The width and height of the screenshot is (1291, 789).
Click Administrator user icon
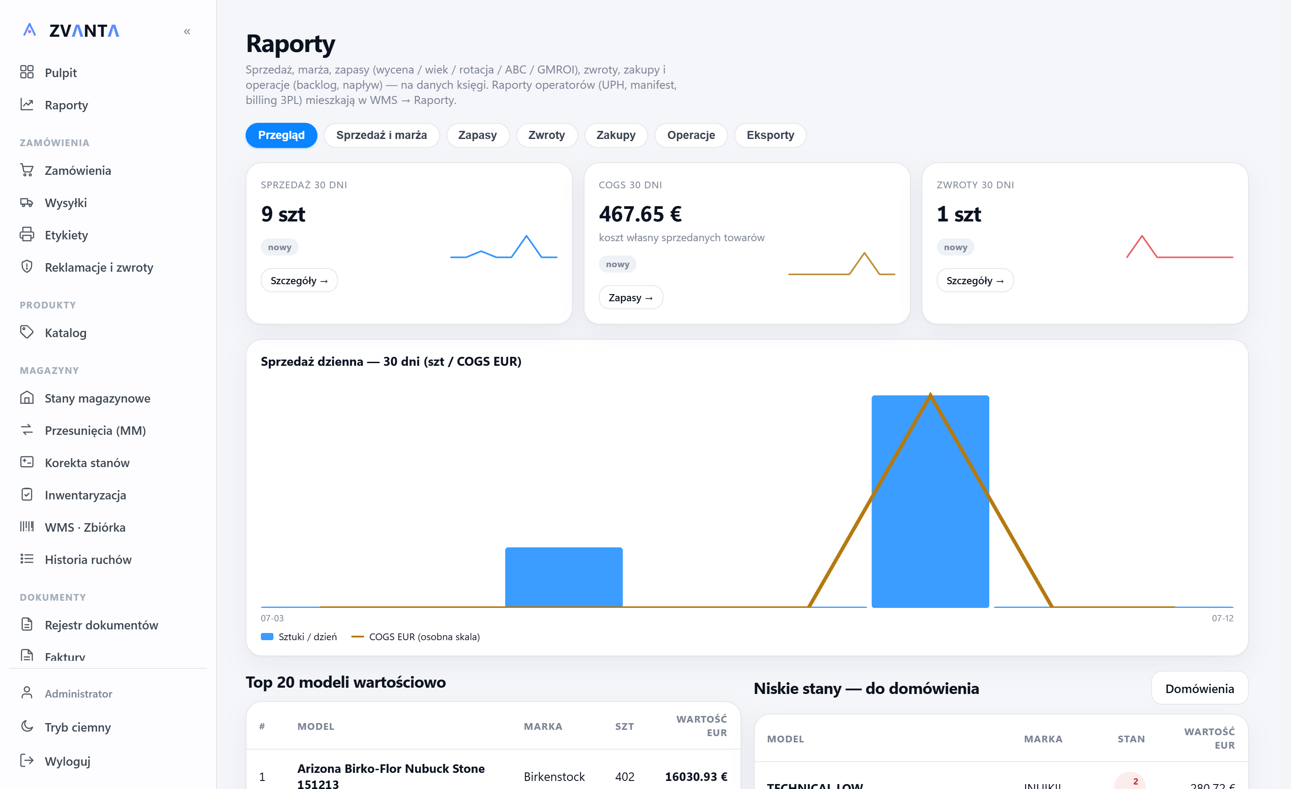(27, 693)
